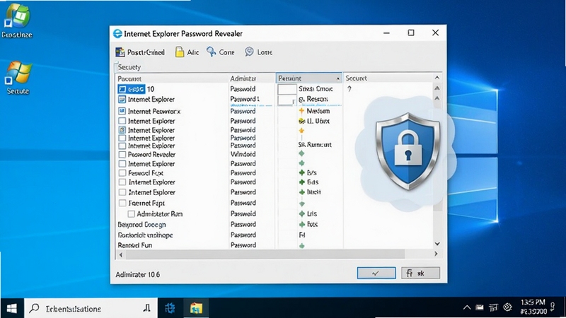The height and width of the screenshot is (318, 566).
Task: Click the microphone icon in taskbar search
Action: tap(146, 308)
